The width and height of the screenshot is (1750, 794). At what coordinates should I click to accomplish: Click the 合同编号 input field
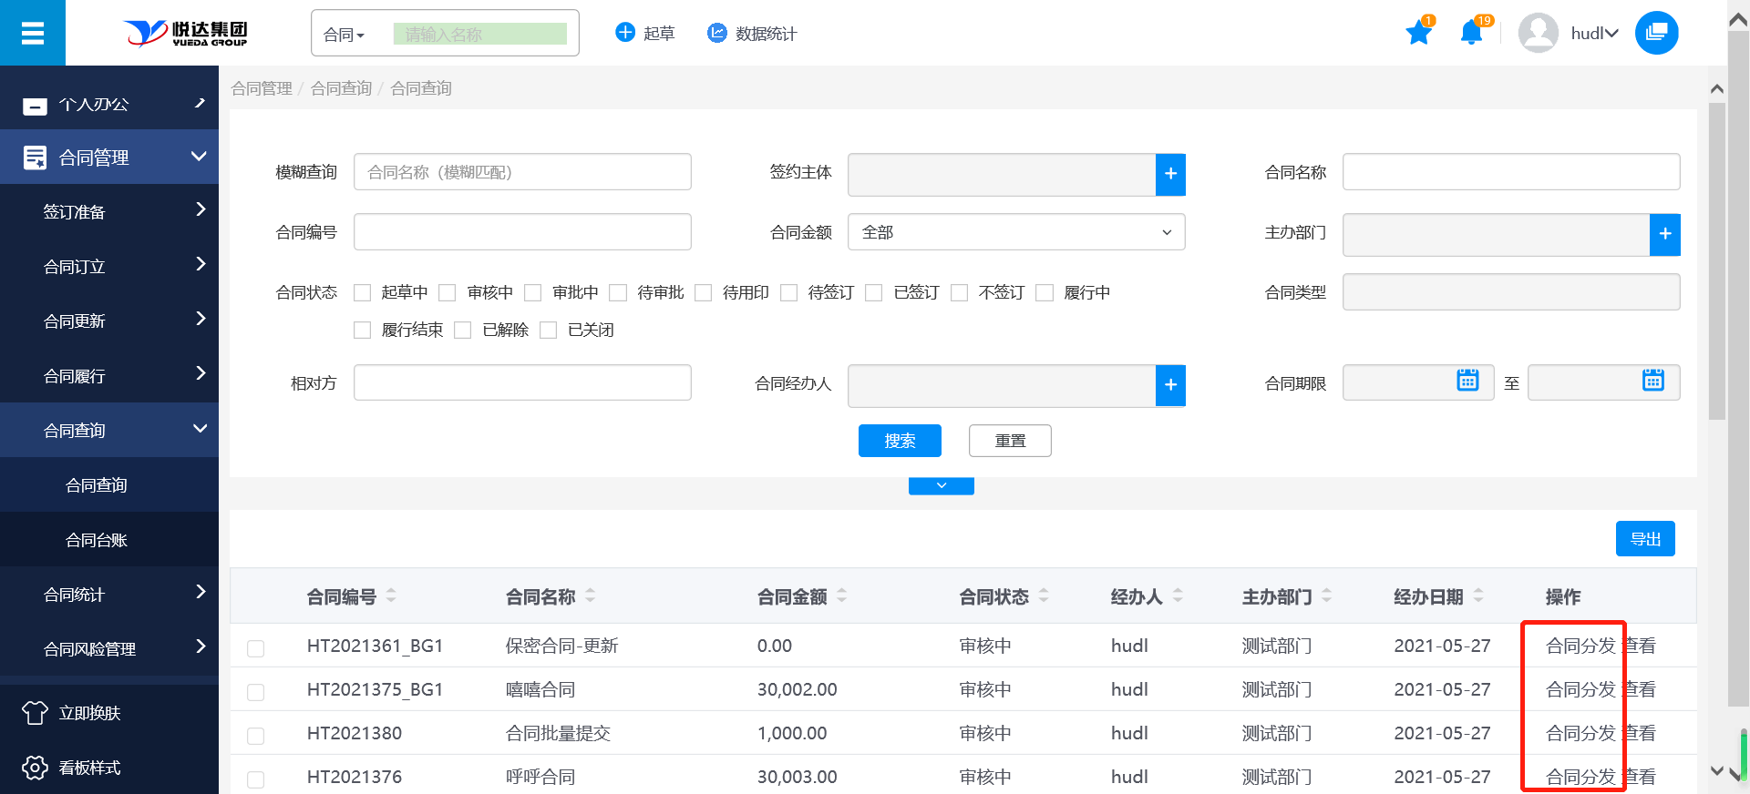pos(522,232)
